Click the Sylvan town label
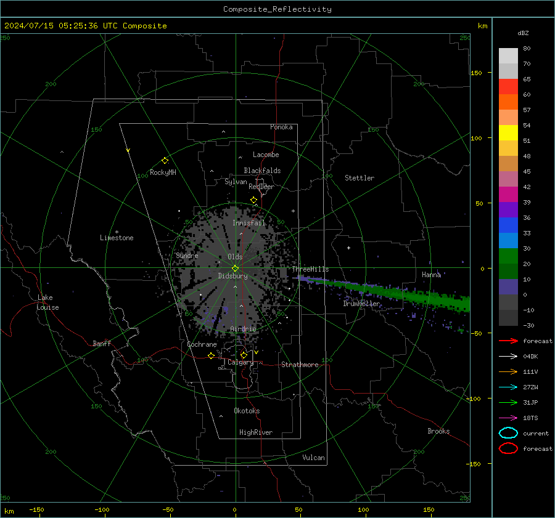The width and height of the screenshot is (555, 518). pyautogui.click(x=236, y=182)
